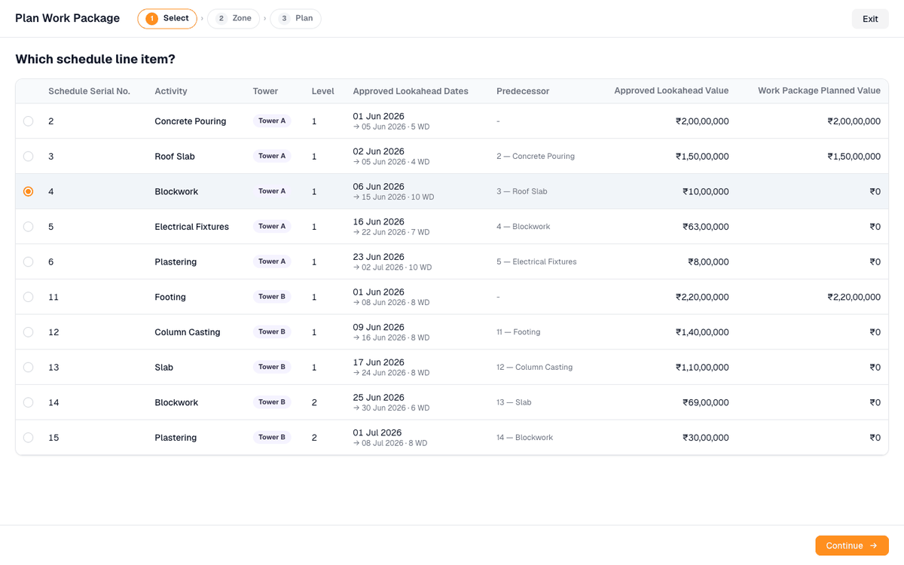Click the Approved Lookahead Dates column header
904x565 pixels.
point(411,91)
